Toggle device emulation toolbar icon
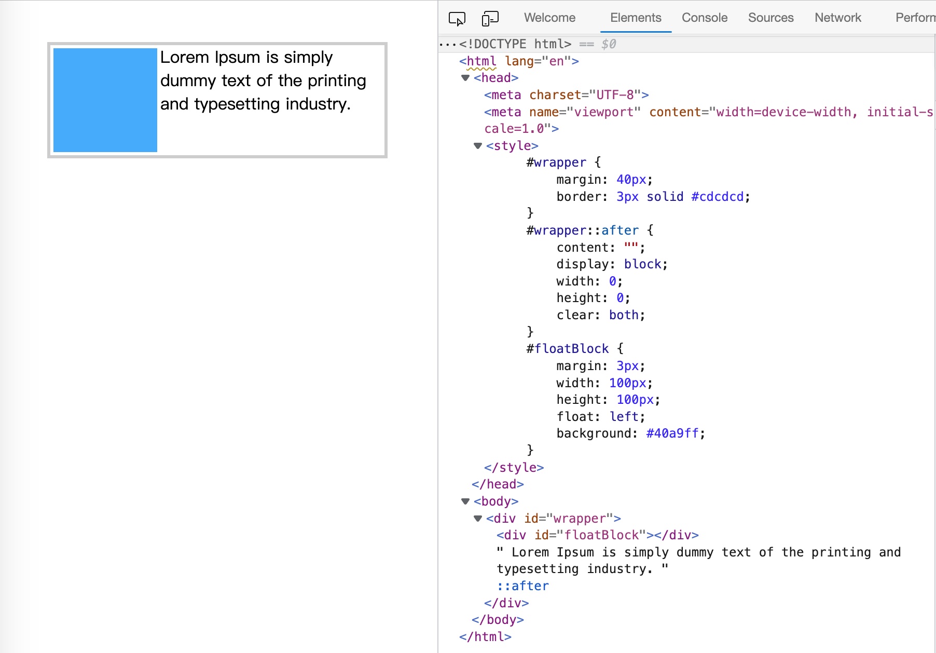The height and width of the screenshot is (653, 936). 490,19
